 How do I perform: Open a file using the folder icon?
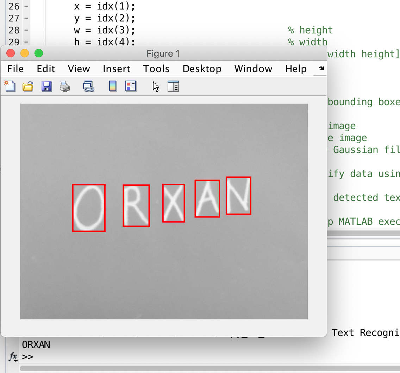coord(28,86)
